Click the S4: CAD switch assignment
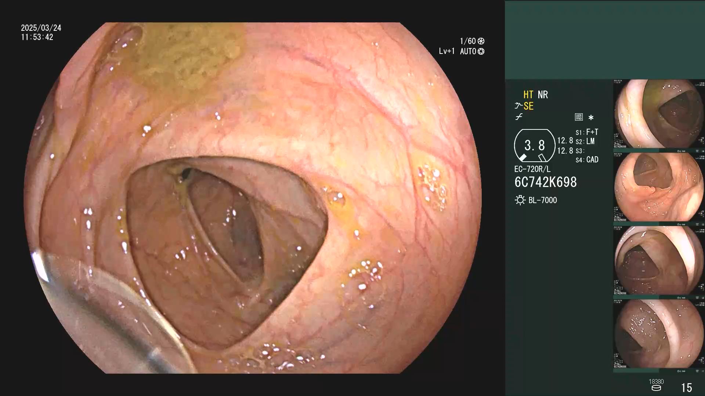705x396 pixels. (x=587, y=159)
